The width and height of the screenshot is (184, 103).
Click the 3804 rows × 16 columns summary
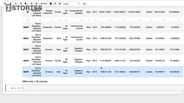[35, 82]
